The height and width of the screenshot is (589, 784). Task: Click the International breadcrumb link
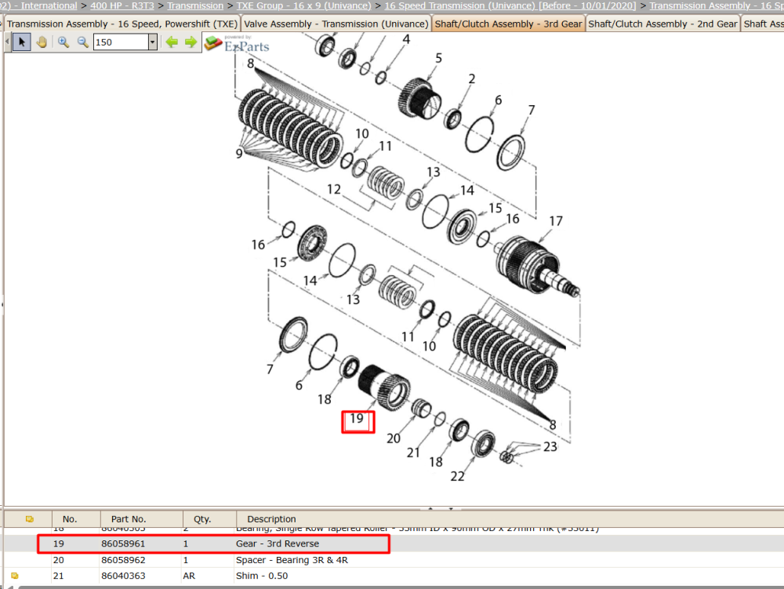38,5
